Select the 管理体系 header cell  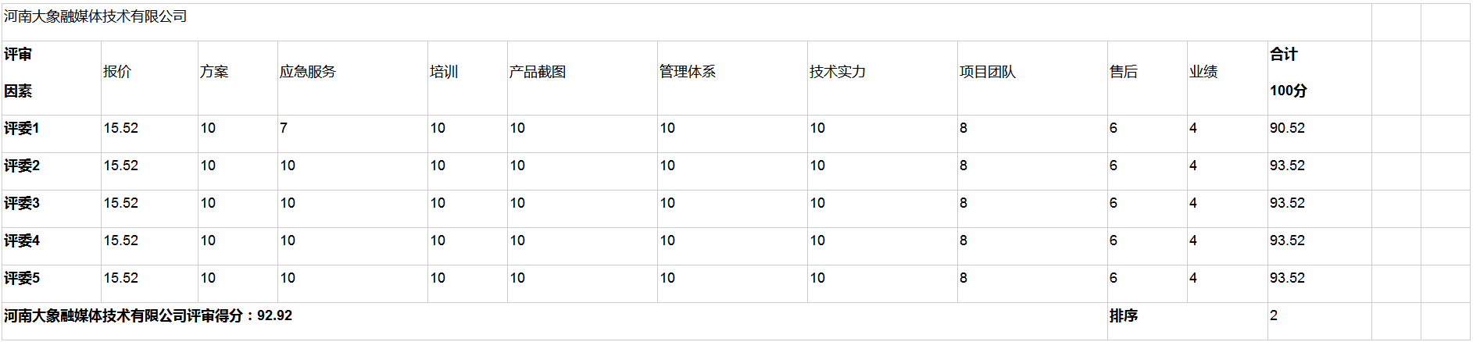[x=688, y=72]
